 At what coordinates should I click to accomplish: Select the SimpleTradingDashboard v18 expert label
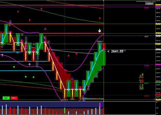145,2
